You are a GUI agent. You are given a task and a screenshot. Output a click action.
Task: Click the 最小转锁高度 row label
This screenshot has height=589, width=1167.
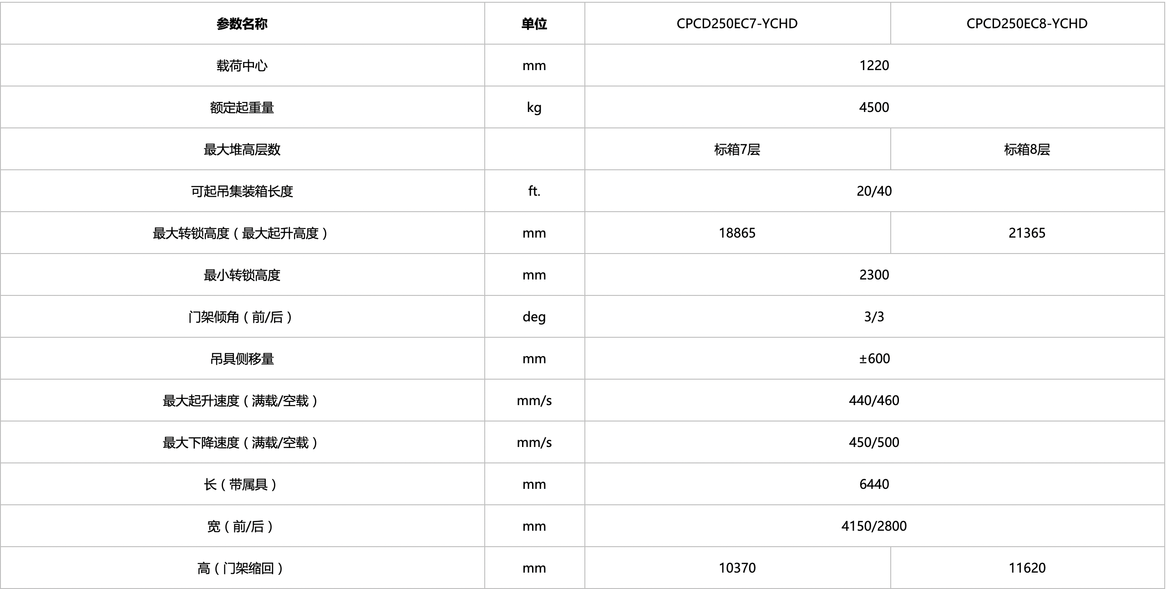tap(242, 275)
